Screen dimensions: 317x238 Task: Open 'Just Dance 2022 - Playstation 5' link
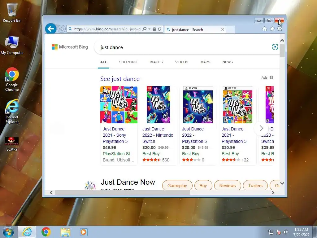tap(194, 135)
